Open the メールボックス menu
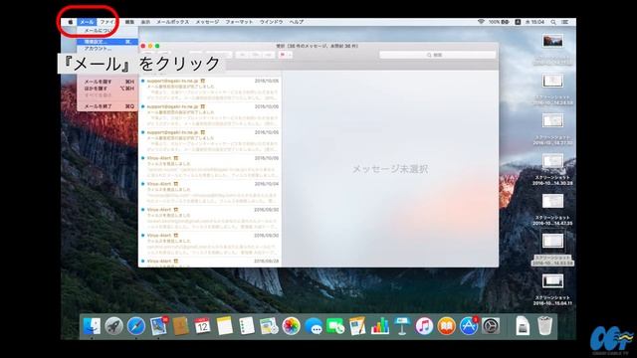The height and width of the screenshot is (358, 637). coord(172,22)
